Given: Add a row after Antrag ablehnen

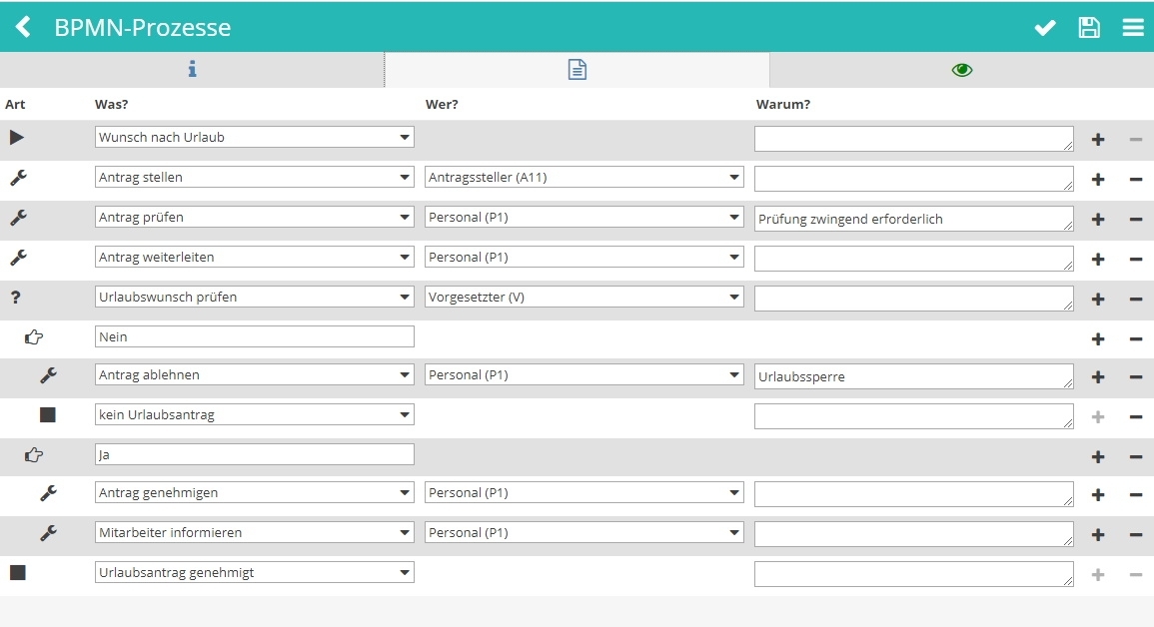Looking at the screenshot, I should [x=1098, y=377].
